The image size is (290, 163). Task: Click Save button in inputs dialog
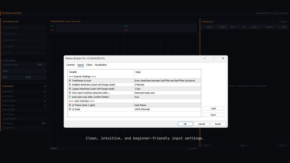tap(213, 115)
